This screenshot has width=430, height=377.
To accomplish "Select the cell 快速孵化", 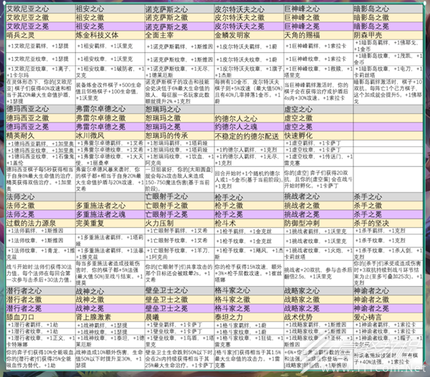I will 318,135.
